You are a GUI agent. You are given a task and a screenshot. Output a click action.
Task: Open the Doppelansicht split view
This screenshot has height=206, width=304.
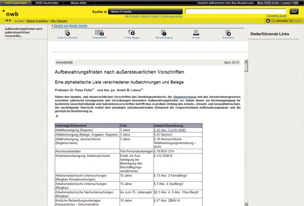99,33
